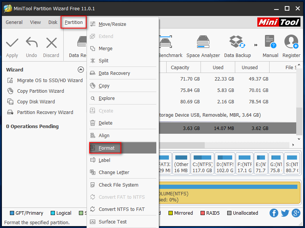Select Label in the menu

click(x=123, y=160)
